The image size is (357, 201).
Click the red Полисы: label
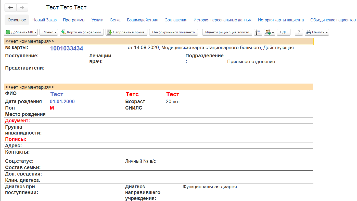16,139
